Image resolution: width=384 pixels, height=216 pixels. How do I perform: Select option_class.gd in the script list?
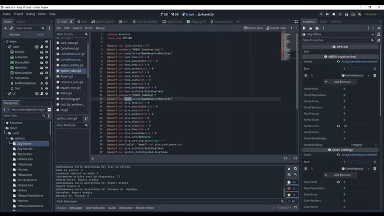71,71
